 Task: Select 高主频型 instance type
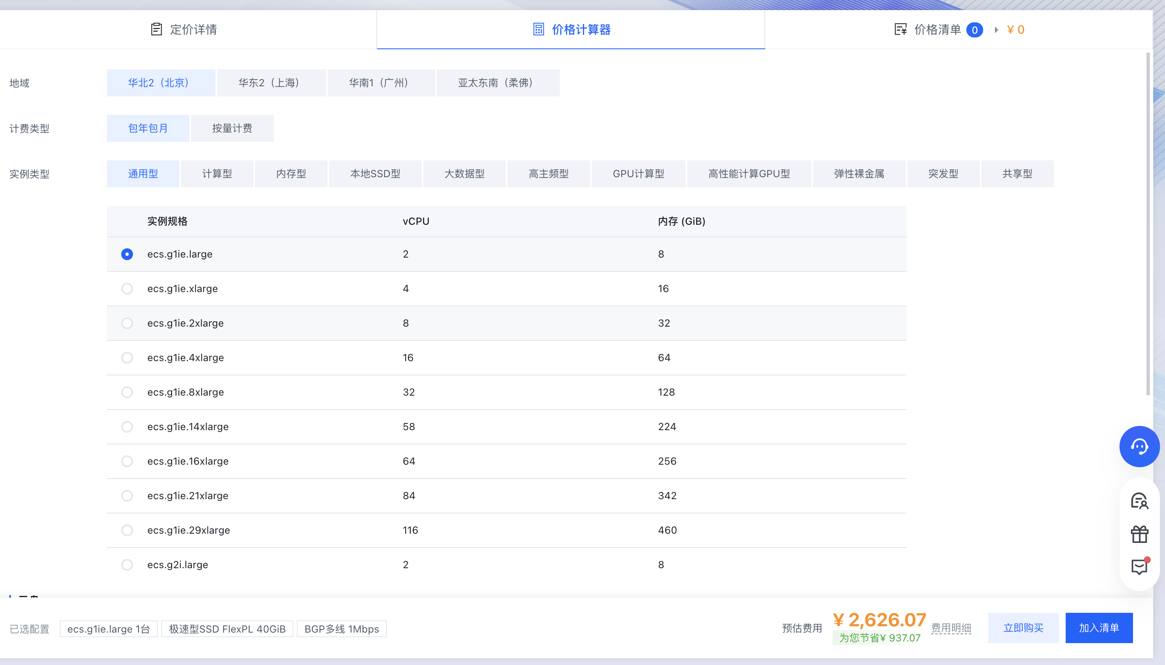(548, 173)
